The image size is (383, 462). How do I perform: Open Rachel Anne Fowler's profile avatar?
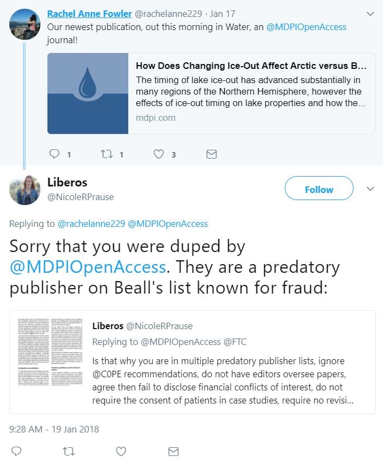[25, 24]
